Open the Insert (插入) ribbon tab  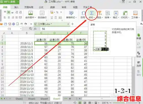click(x=16, y=7)
